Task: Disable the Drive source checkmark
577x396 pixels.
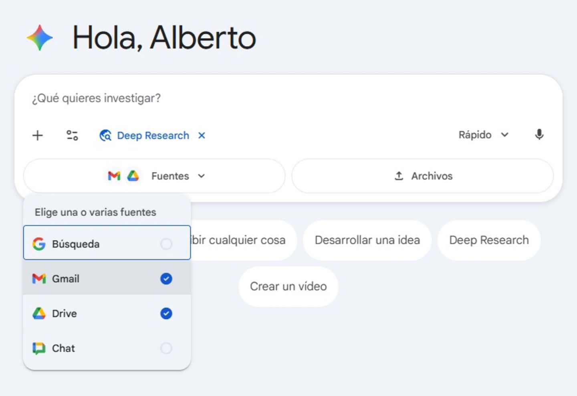Action: click(166, 313)
